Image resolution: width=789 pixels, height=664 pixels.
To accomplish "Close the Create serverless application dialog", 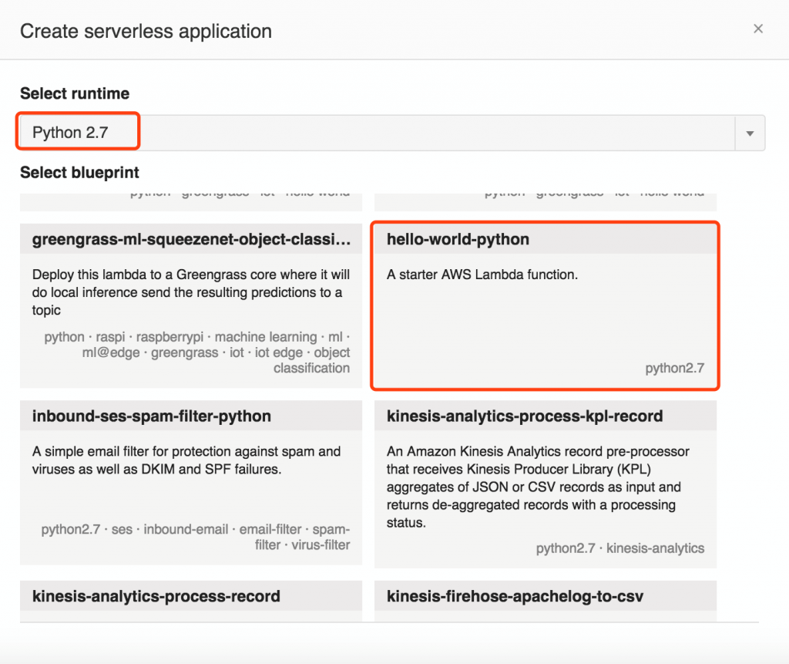I will pyautogui.click(x=758, y=29).
